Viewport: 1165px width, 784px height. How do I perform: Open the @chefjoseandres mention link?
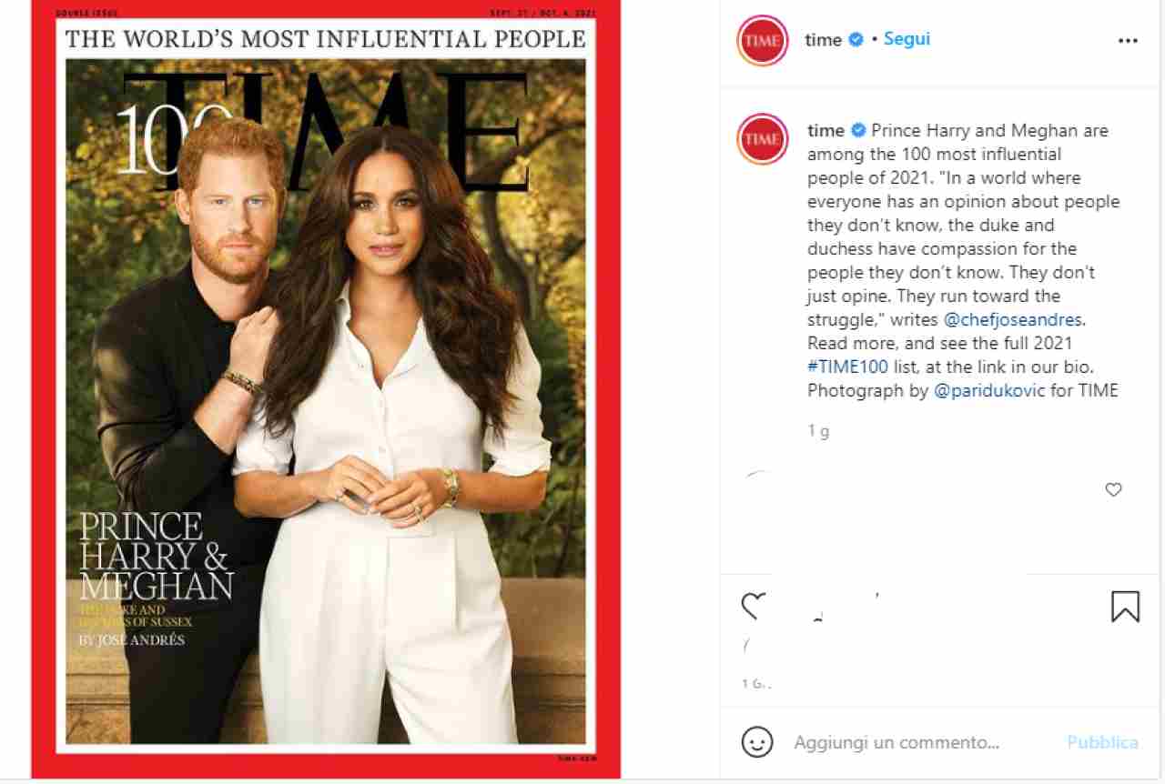(1013, 319)
